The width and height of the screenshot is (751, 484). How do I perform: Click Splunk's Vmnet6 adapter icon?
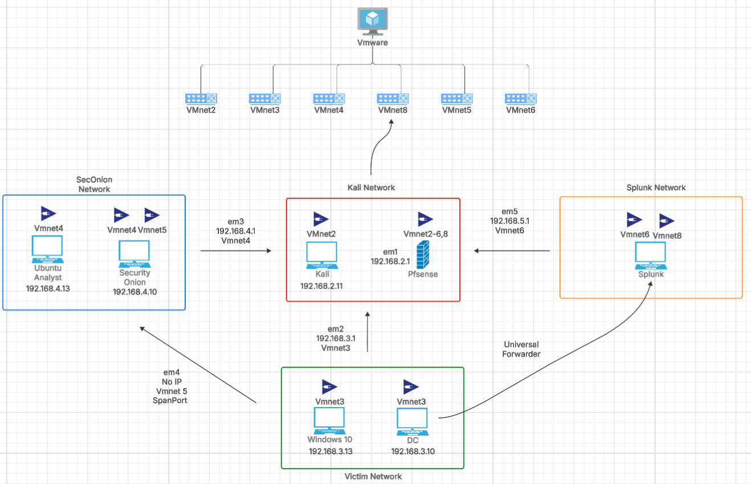[635, 219]
